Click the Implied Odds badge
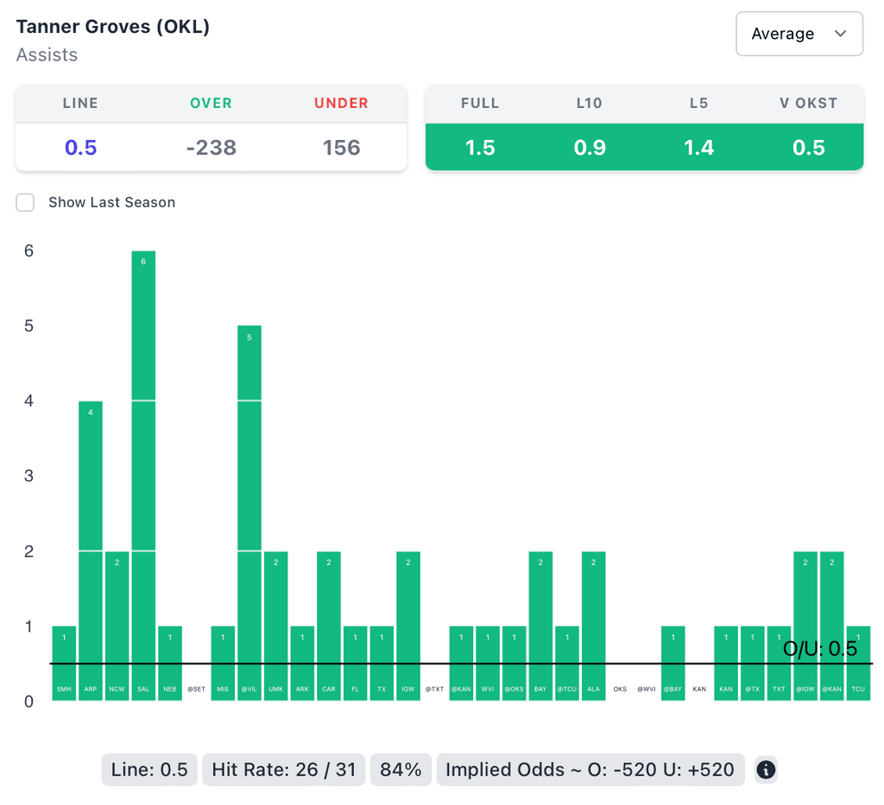The height and width of the screenshot is (805, 884). 590,770
